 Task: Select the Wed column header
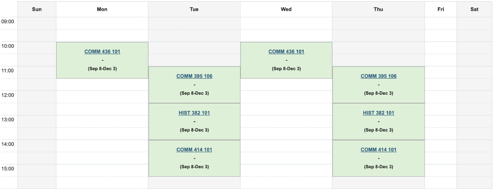(286, 9)
